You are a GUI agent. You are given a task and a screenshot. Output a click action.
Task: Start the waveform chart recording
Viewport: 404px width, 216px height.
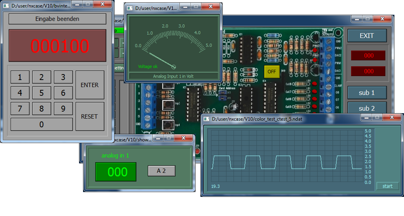pos(387,186)
